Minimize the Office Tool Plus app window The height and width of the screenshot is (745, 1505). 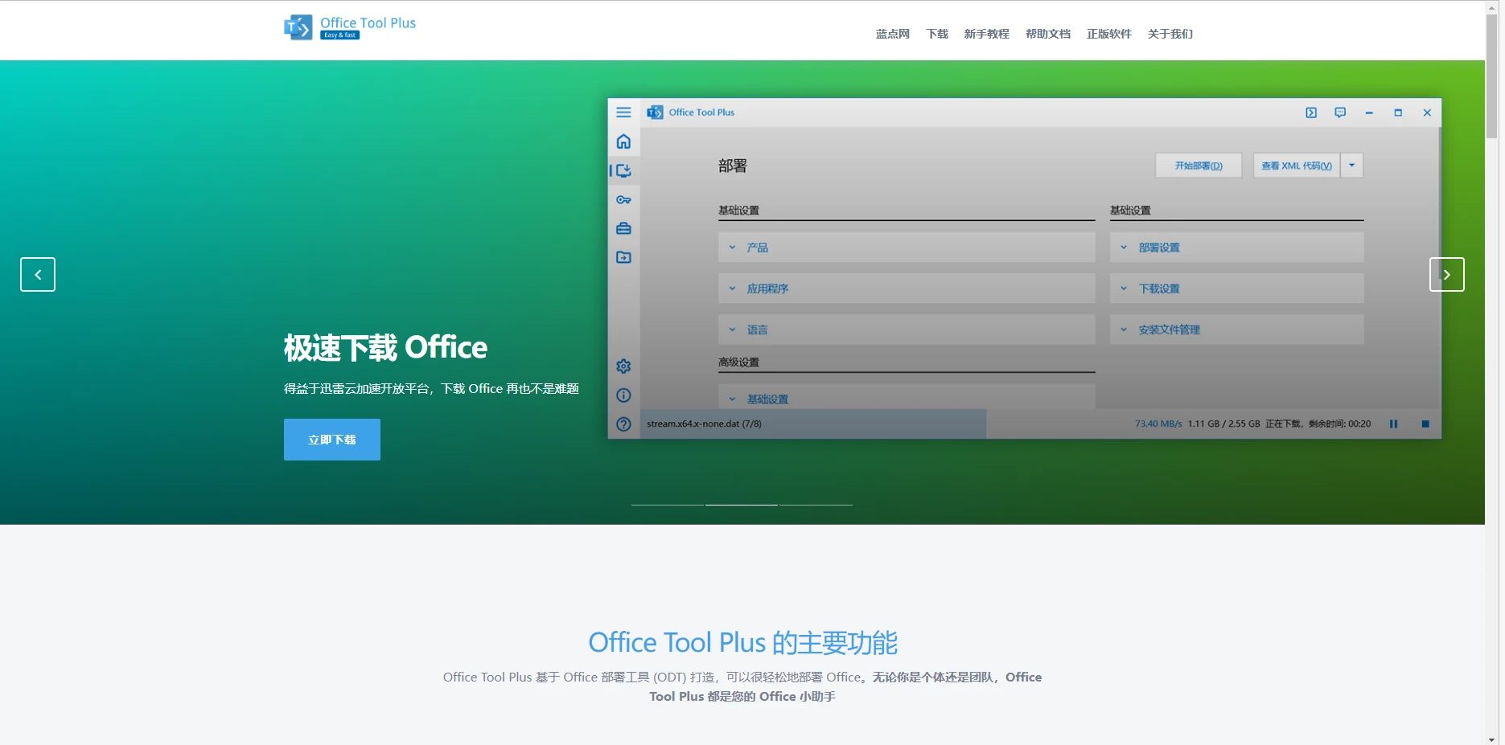click(x=1369, y=113)
